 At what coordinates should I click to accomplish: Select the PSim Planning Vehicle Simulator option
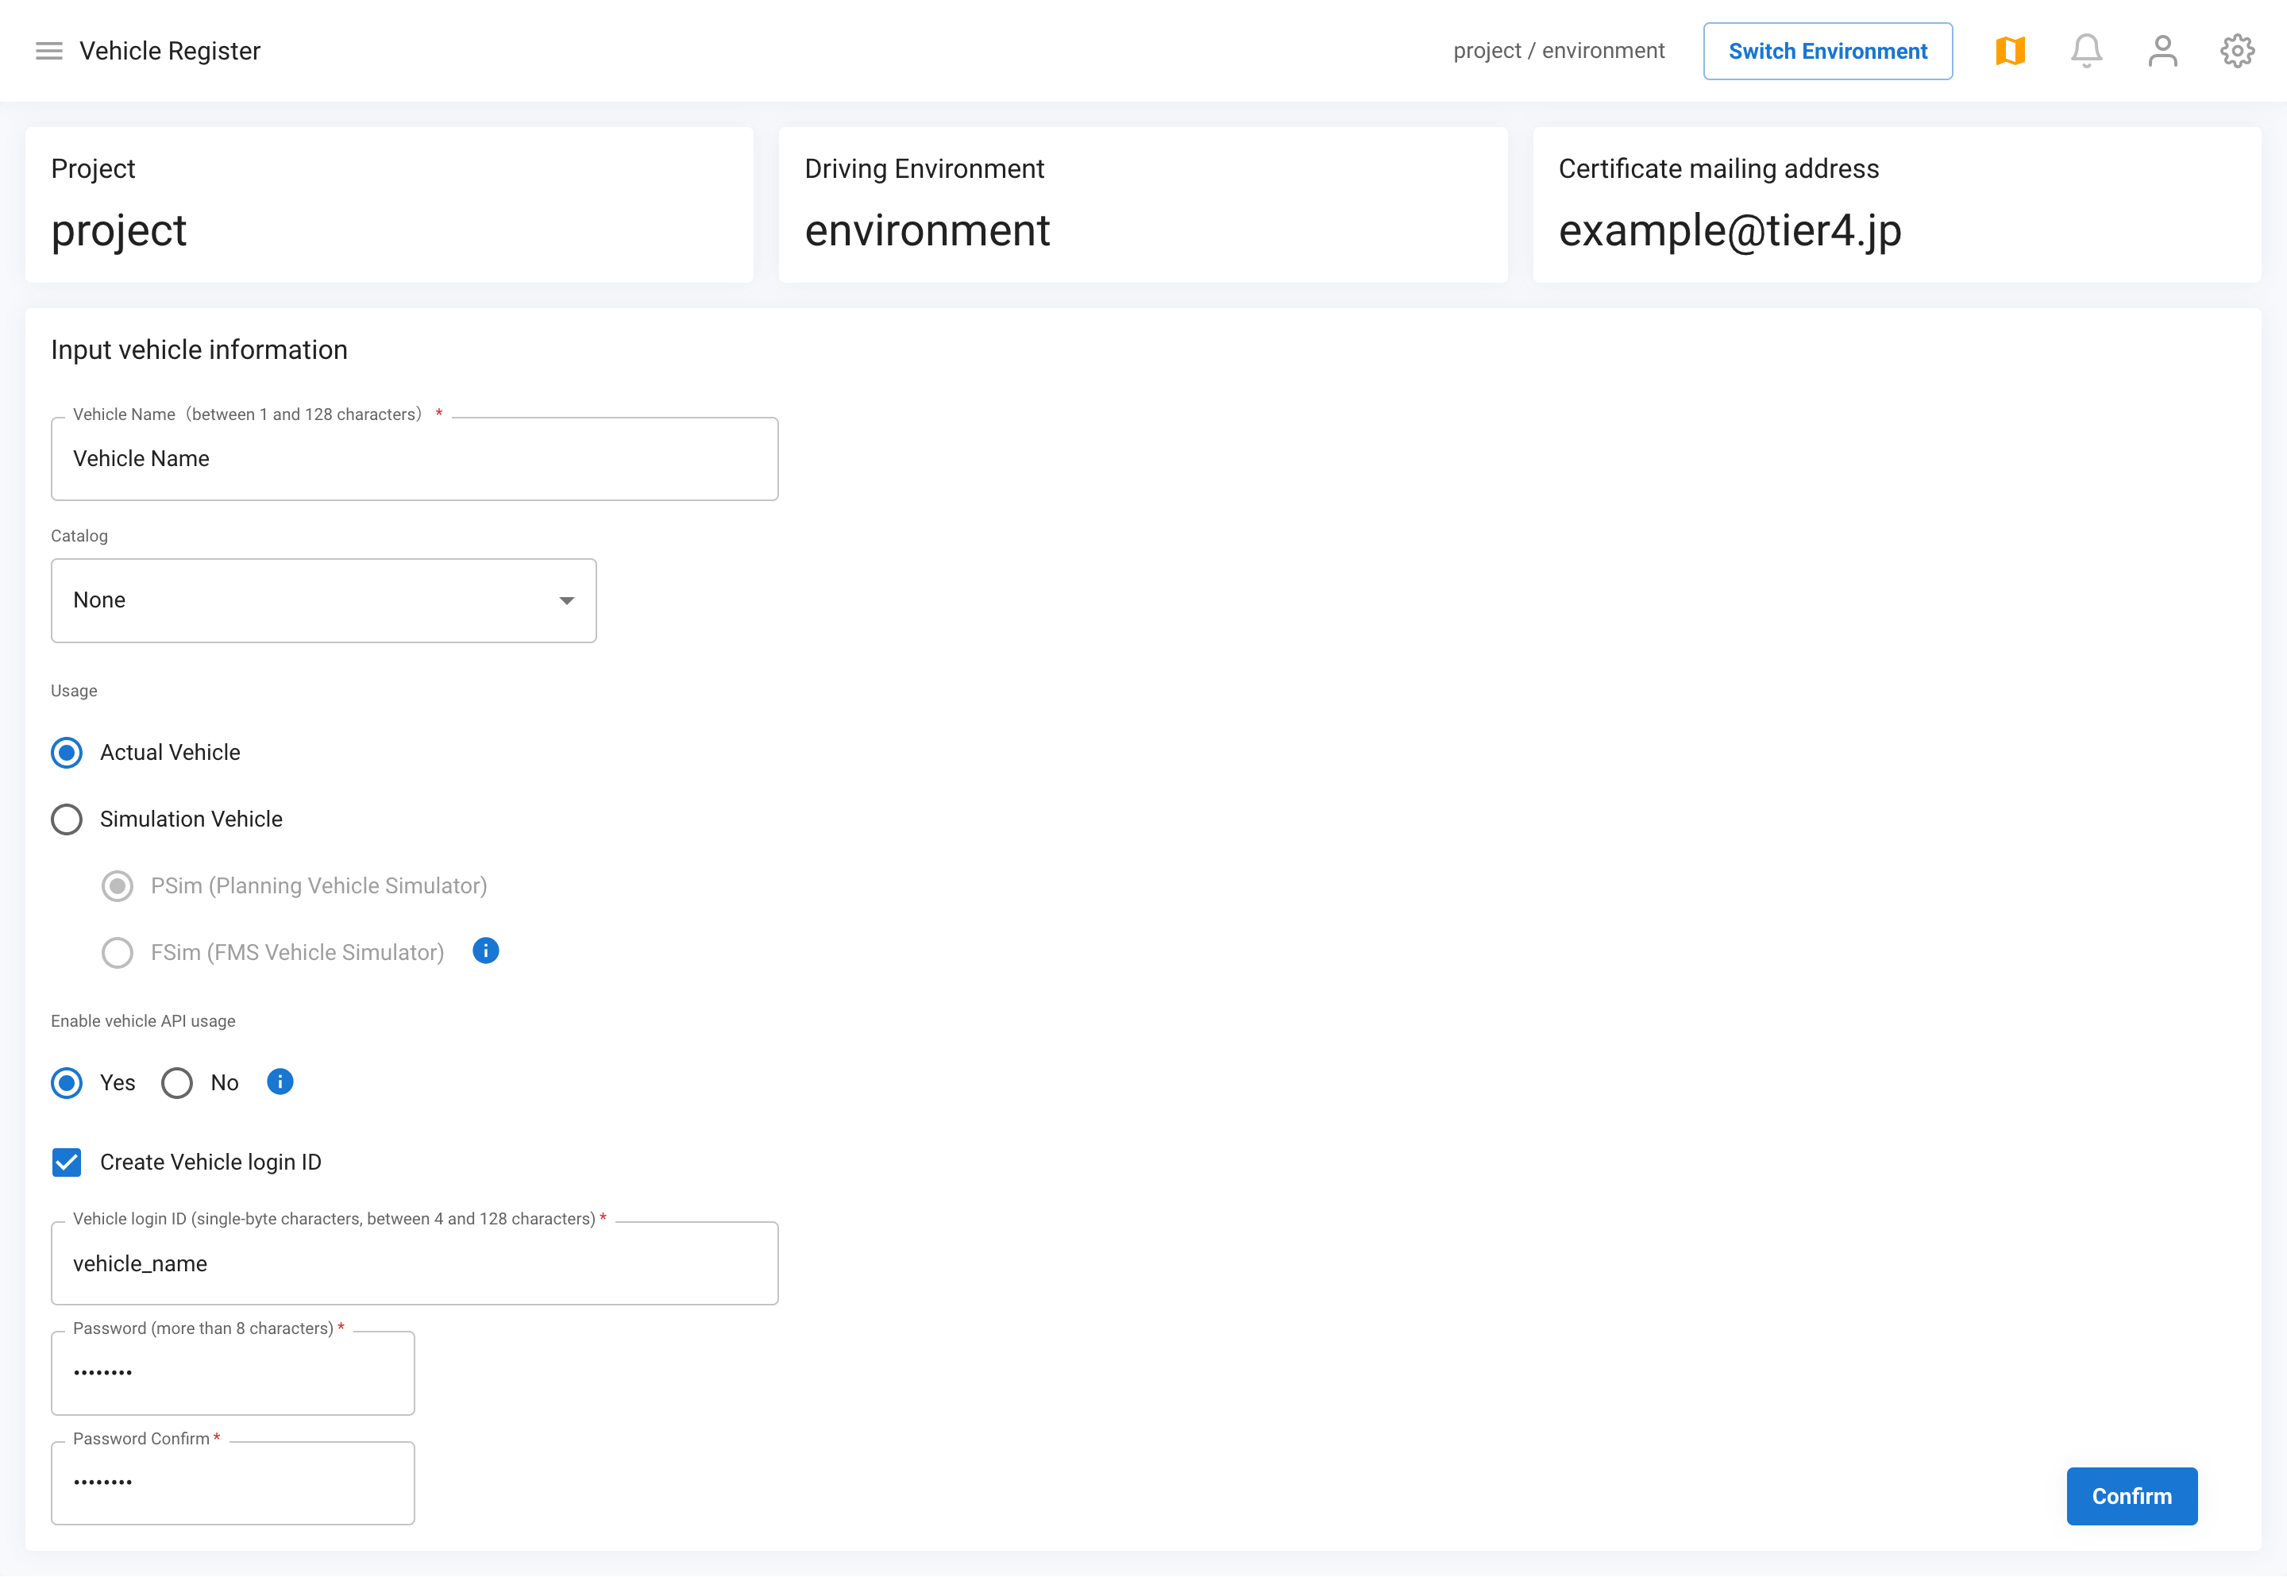click(118, 885)
